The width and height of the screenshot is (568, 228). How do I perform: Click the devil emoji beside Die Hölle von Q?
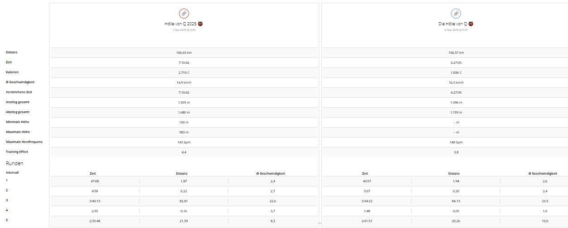coord(471,24)
